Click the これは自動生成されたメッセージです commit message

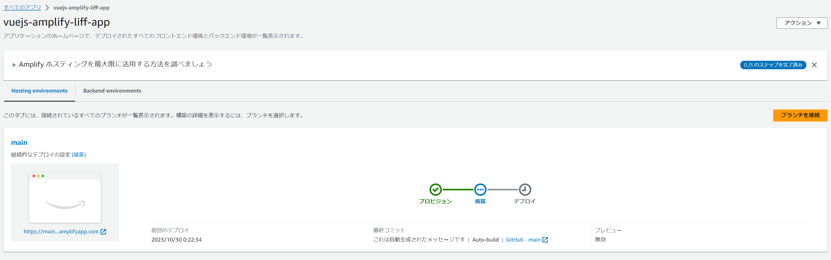pyautogui.click(x=419, y=239)
